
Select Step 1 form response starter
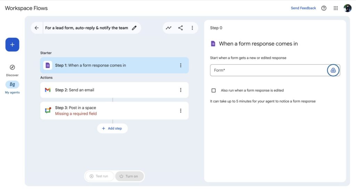pos(114,65)
